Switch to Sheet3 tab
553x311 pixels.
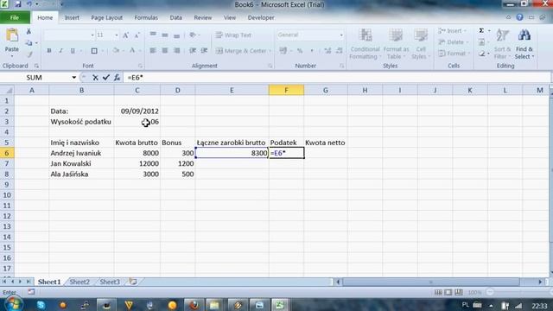pos(110,282)
